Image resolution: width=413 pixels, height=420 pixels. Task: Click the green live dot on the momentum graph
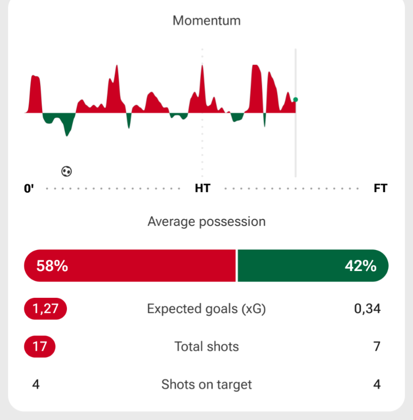pyautogui.click(x=296, y=100)
